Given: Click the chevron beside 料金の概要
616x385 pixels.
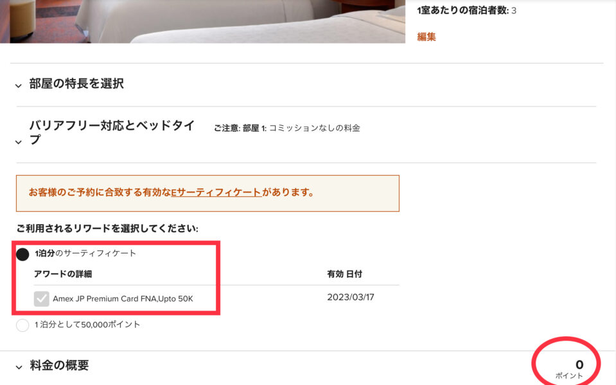Looking at the screenshot, I should tap(17, 366).
